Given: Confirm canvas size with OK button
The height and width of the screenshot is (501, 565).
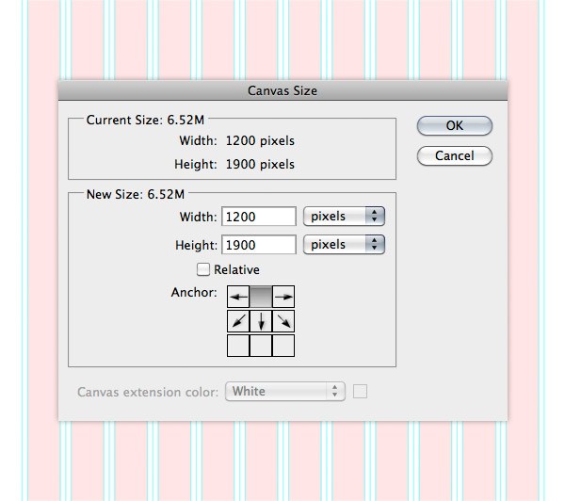Looking at the screenshot, I should click(x=455, y=126).
